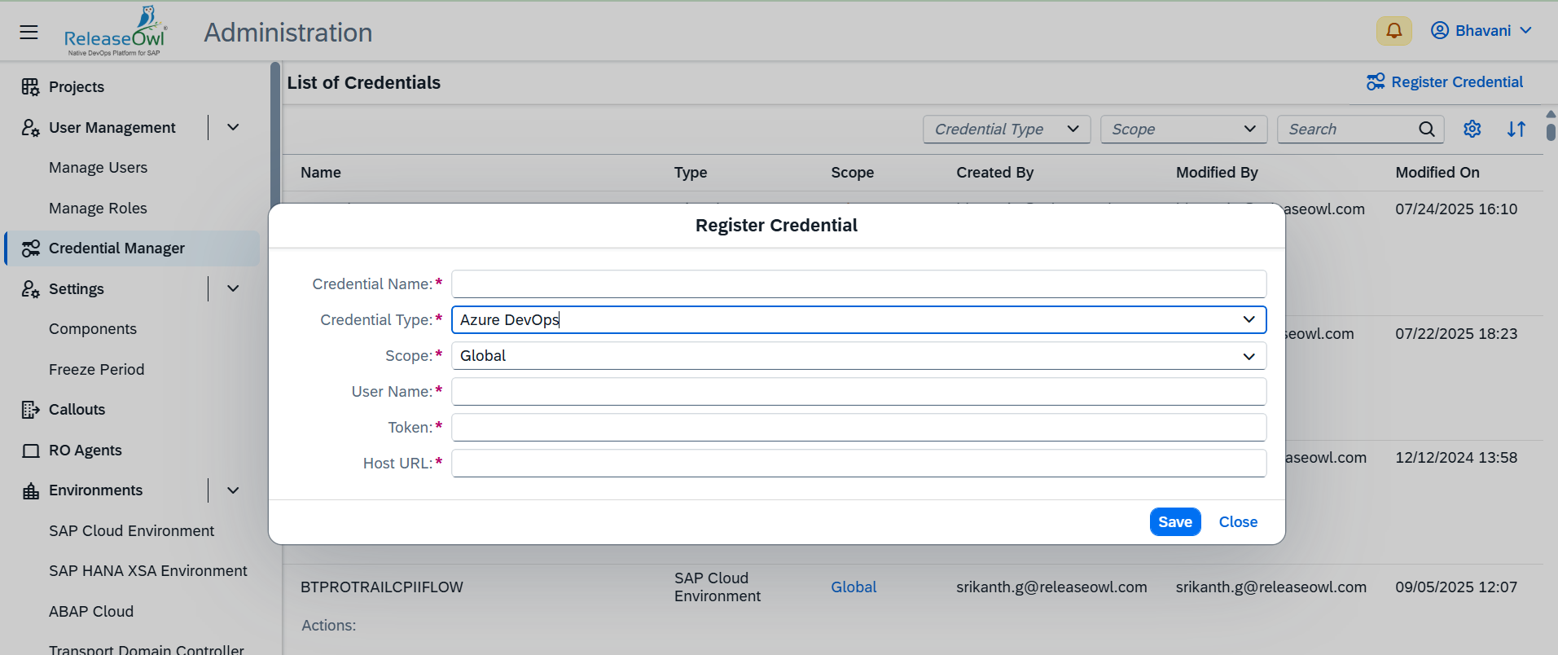Click the table settings gear icon

(1472, 130)
